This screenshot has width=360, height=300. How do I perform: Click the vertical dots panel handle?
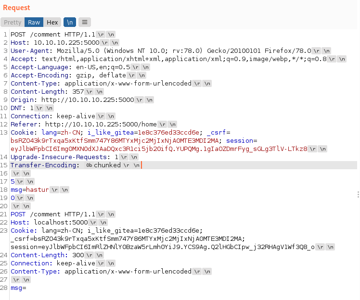click(x=358, y=194)
